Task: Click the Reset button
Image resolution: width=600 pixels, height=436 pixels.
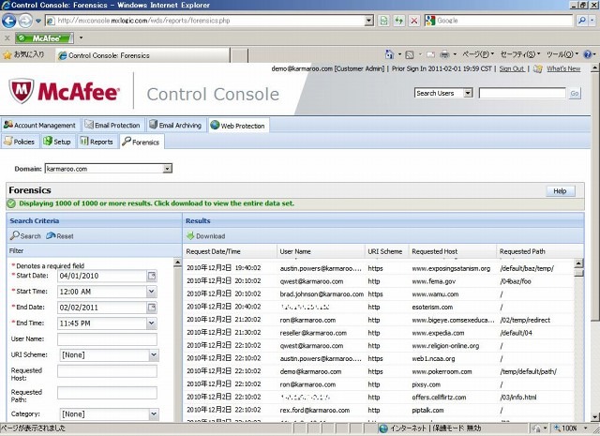Action: pos(60,236)
